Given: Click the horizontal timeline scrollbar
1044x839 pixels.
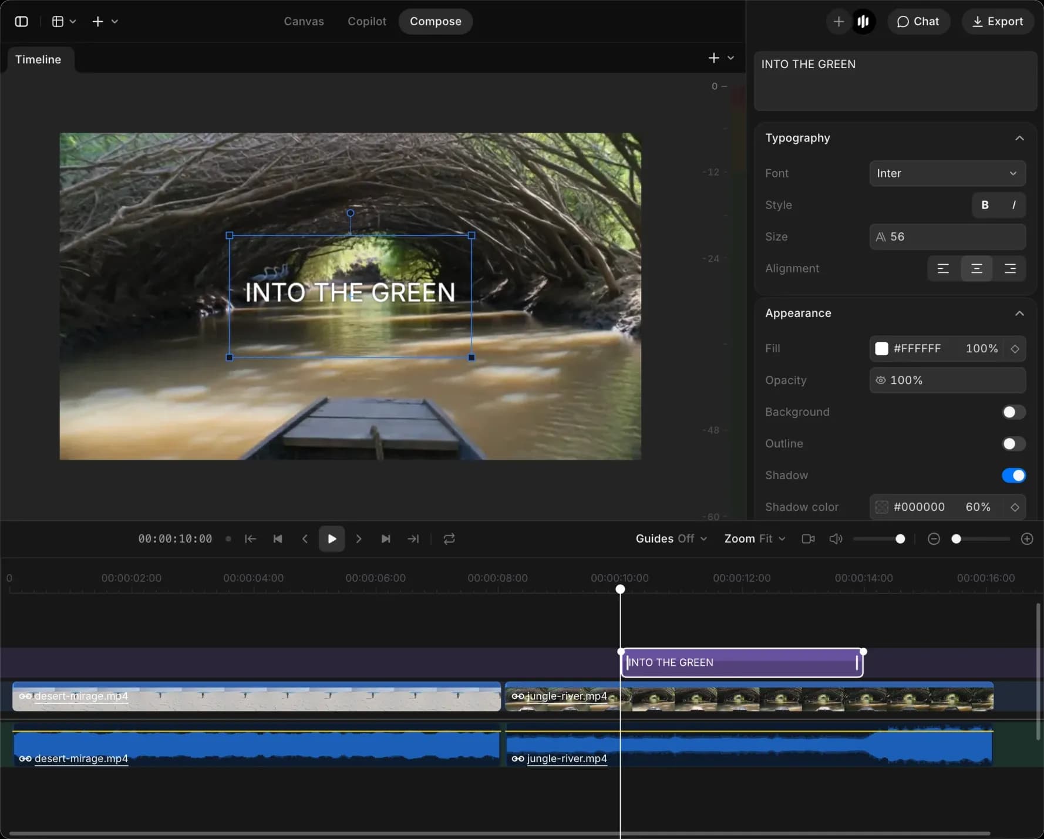Looking at the screenshot, I should point(500,833).
